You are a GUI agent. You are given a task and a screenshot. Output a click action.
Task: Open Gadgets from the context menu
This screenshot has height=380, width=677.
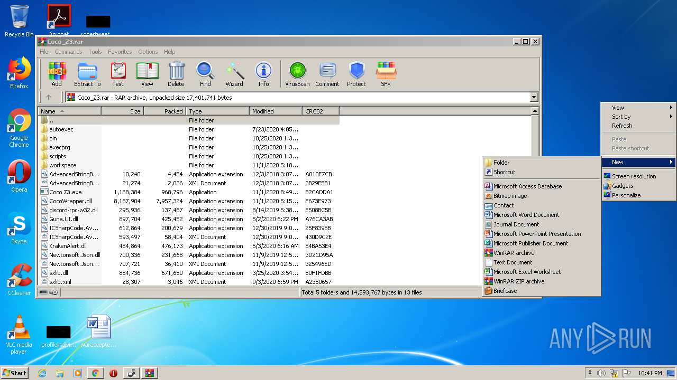(x=638, y=186)
